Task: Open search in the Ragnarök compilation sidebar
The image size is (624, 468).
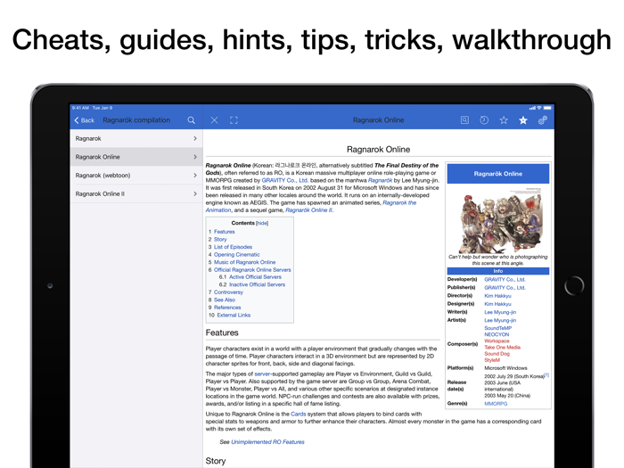Action: click(192, 120)
